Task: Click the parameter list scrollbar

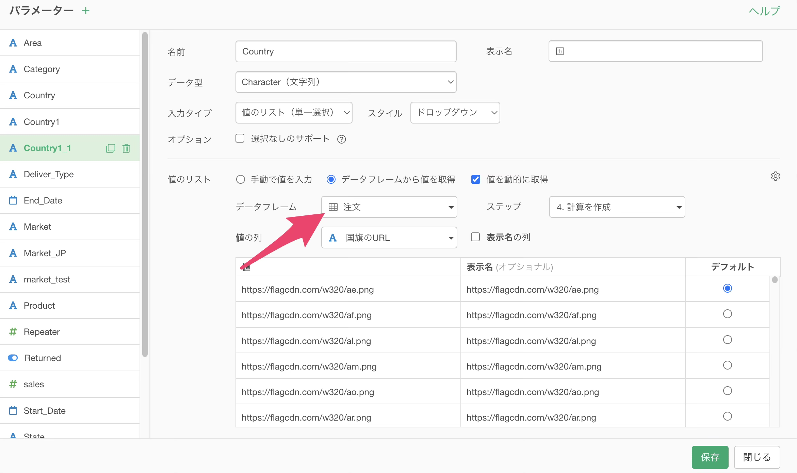Action: pyautogui.click(x=145, y=194)
